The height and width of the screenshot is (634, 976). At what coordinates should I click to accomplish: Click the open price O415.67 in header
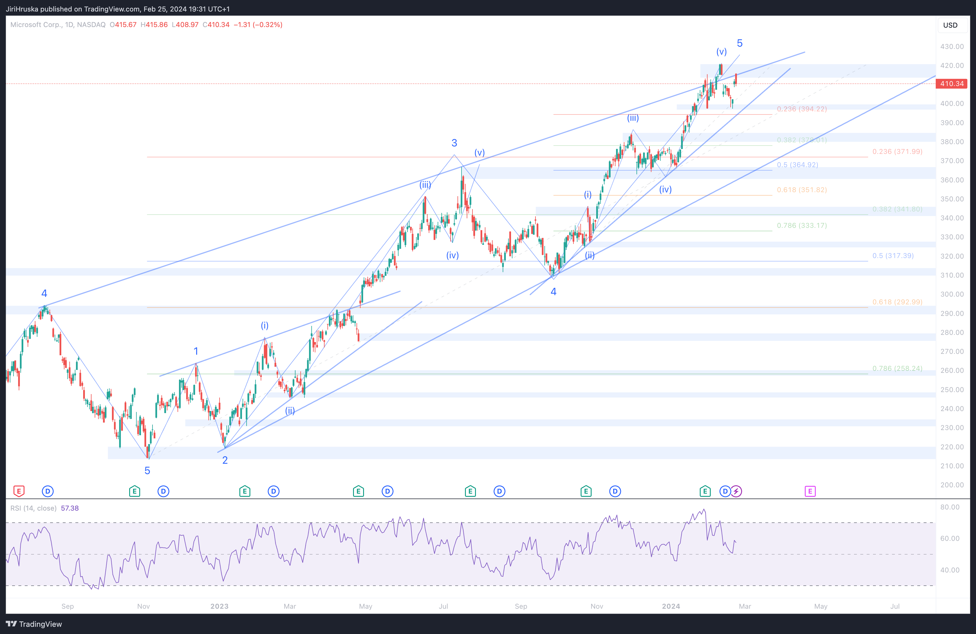pyautogui.click(x=123, y=25)
